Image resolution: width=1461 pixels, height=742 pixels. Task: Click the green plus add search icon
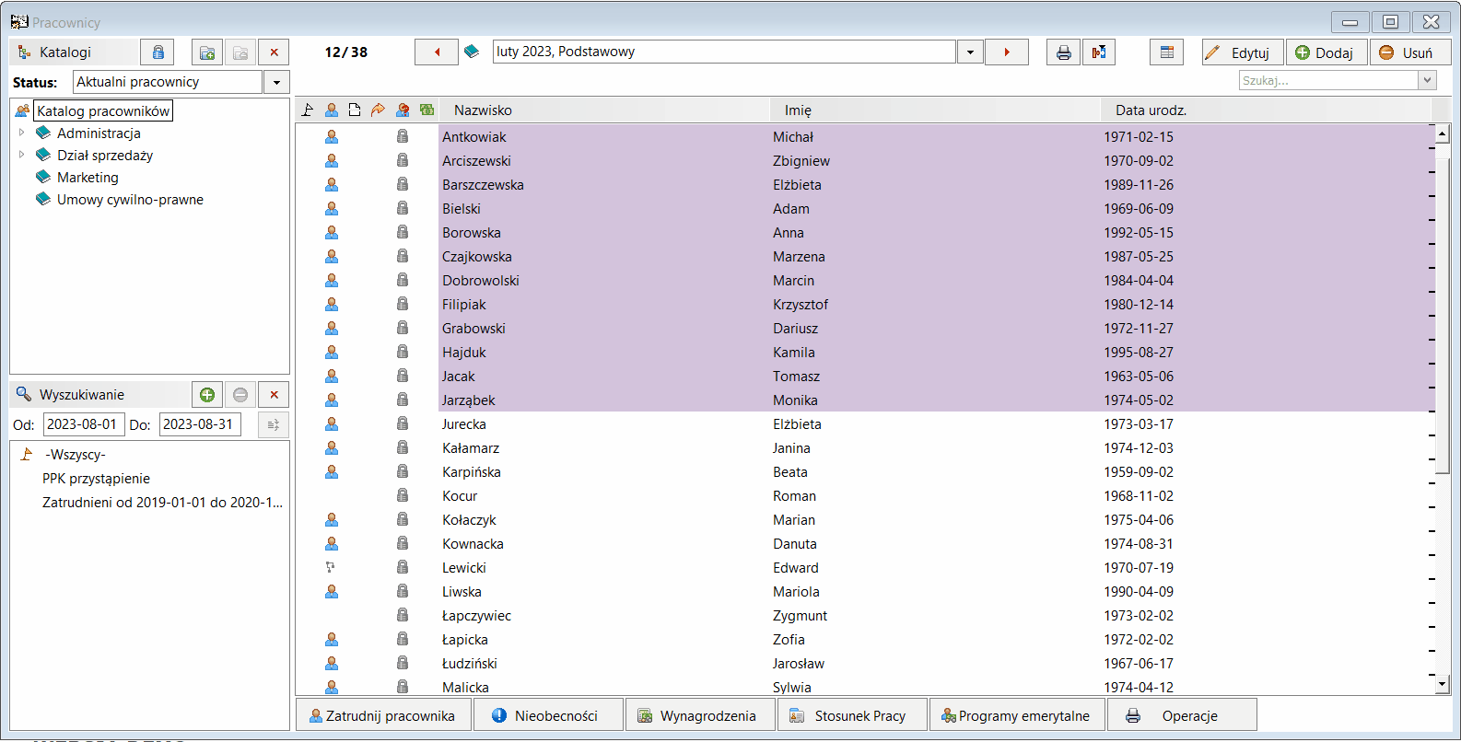coord(207,395)
